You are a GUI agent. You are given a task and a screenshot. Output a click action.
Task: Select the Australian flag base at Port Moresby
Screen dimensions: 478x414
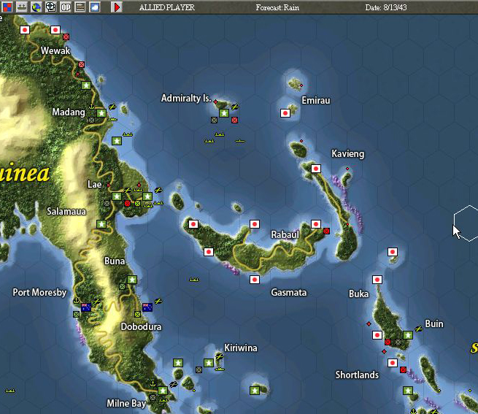point(86,307)
